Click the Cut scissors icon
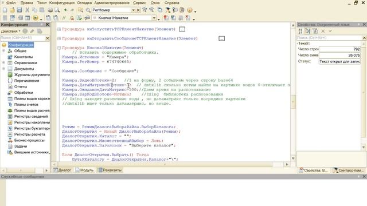The image size is (367, 206). click(27, 10)
